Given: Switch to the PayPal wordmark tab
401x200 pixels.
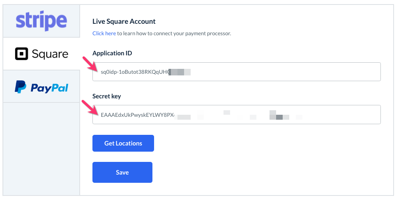Looking at the screenshot, I should coord(49,87).
